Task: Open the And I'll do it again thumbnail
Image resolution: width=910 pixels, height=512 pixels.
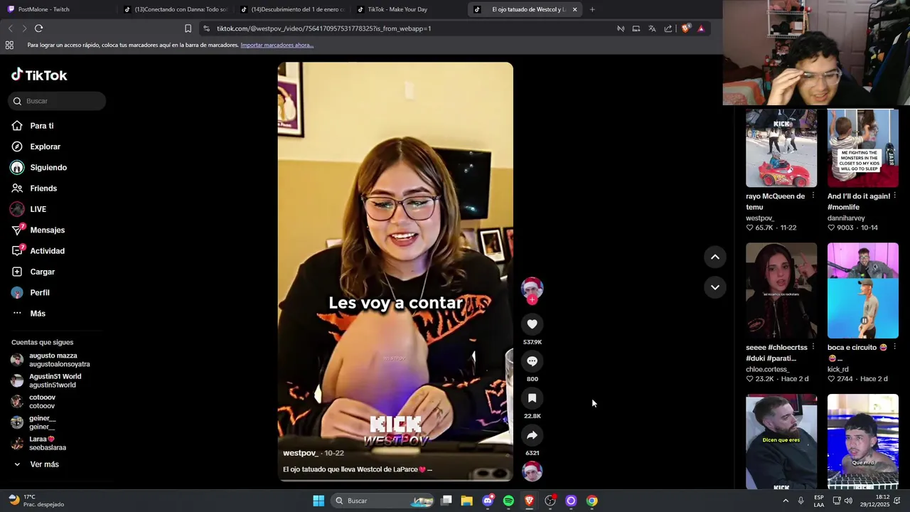Action: click(862, 148)
